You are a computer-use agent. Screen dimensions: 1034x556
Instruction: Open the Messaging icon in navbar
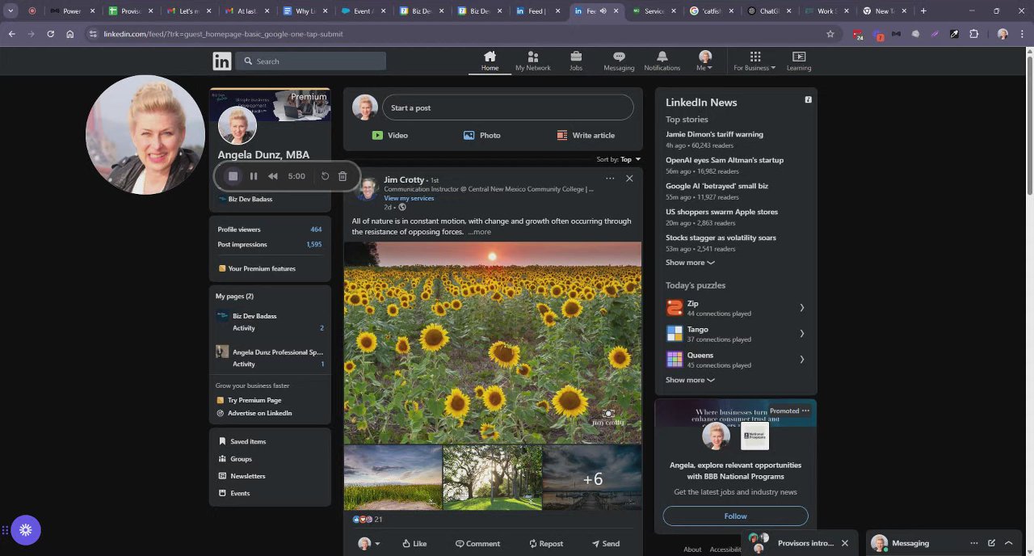(619, 57)
